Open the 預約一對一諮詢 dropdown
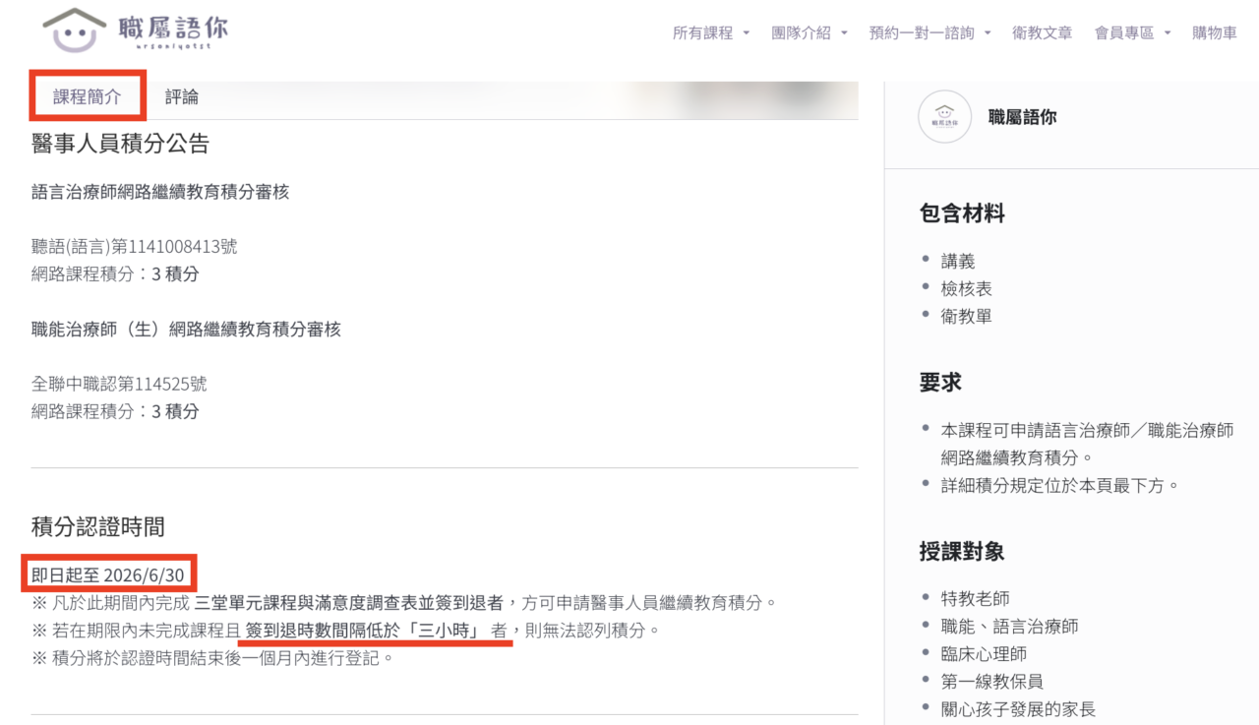Viewport: 1259px width, 725px height. (x=929, y=33)
